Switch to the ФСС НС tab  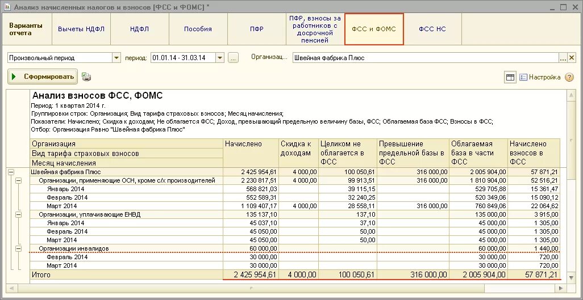click(432, 29)
